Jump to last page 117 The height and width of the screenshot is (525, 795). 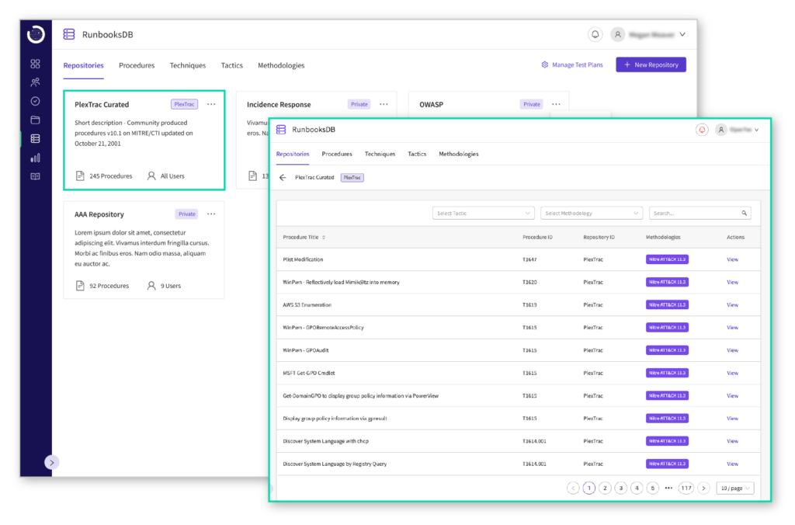coord(686,488)
